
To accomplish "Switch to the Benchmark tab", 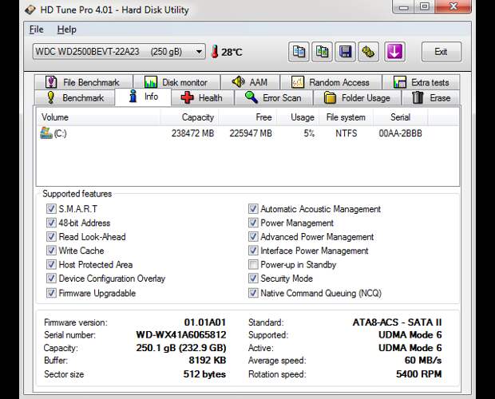I will 75,98.
